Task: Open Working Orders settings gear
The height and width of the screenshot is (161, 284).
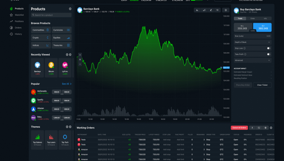Action: coord(265,128)
